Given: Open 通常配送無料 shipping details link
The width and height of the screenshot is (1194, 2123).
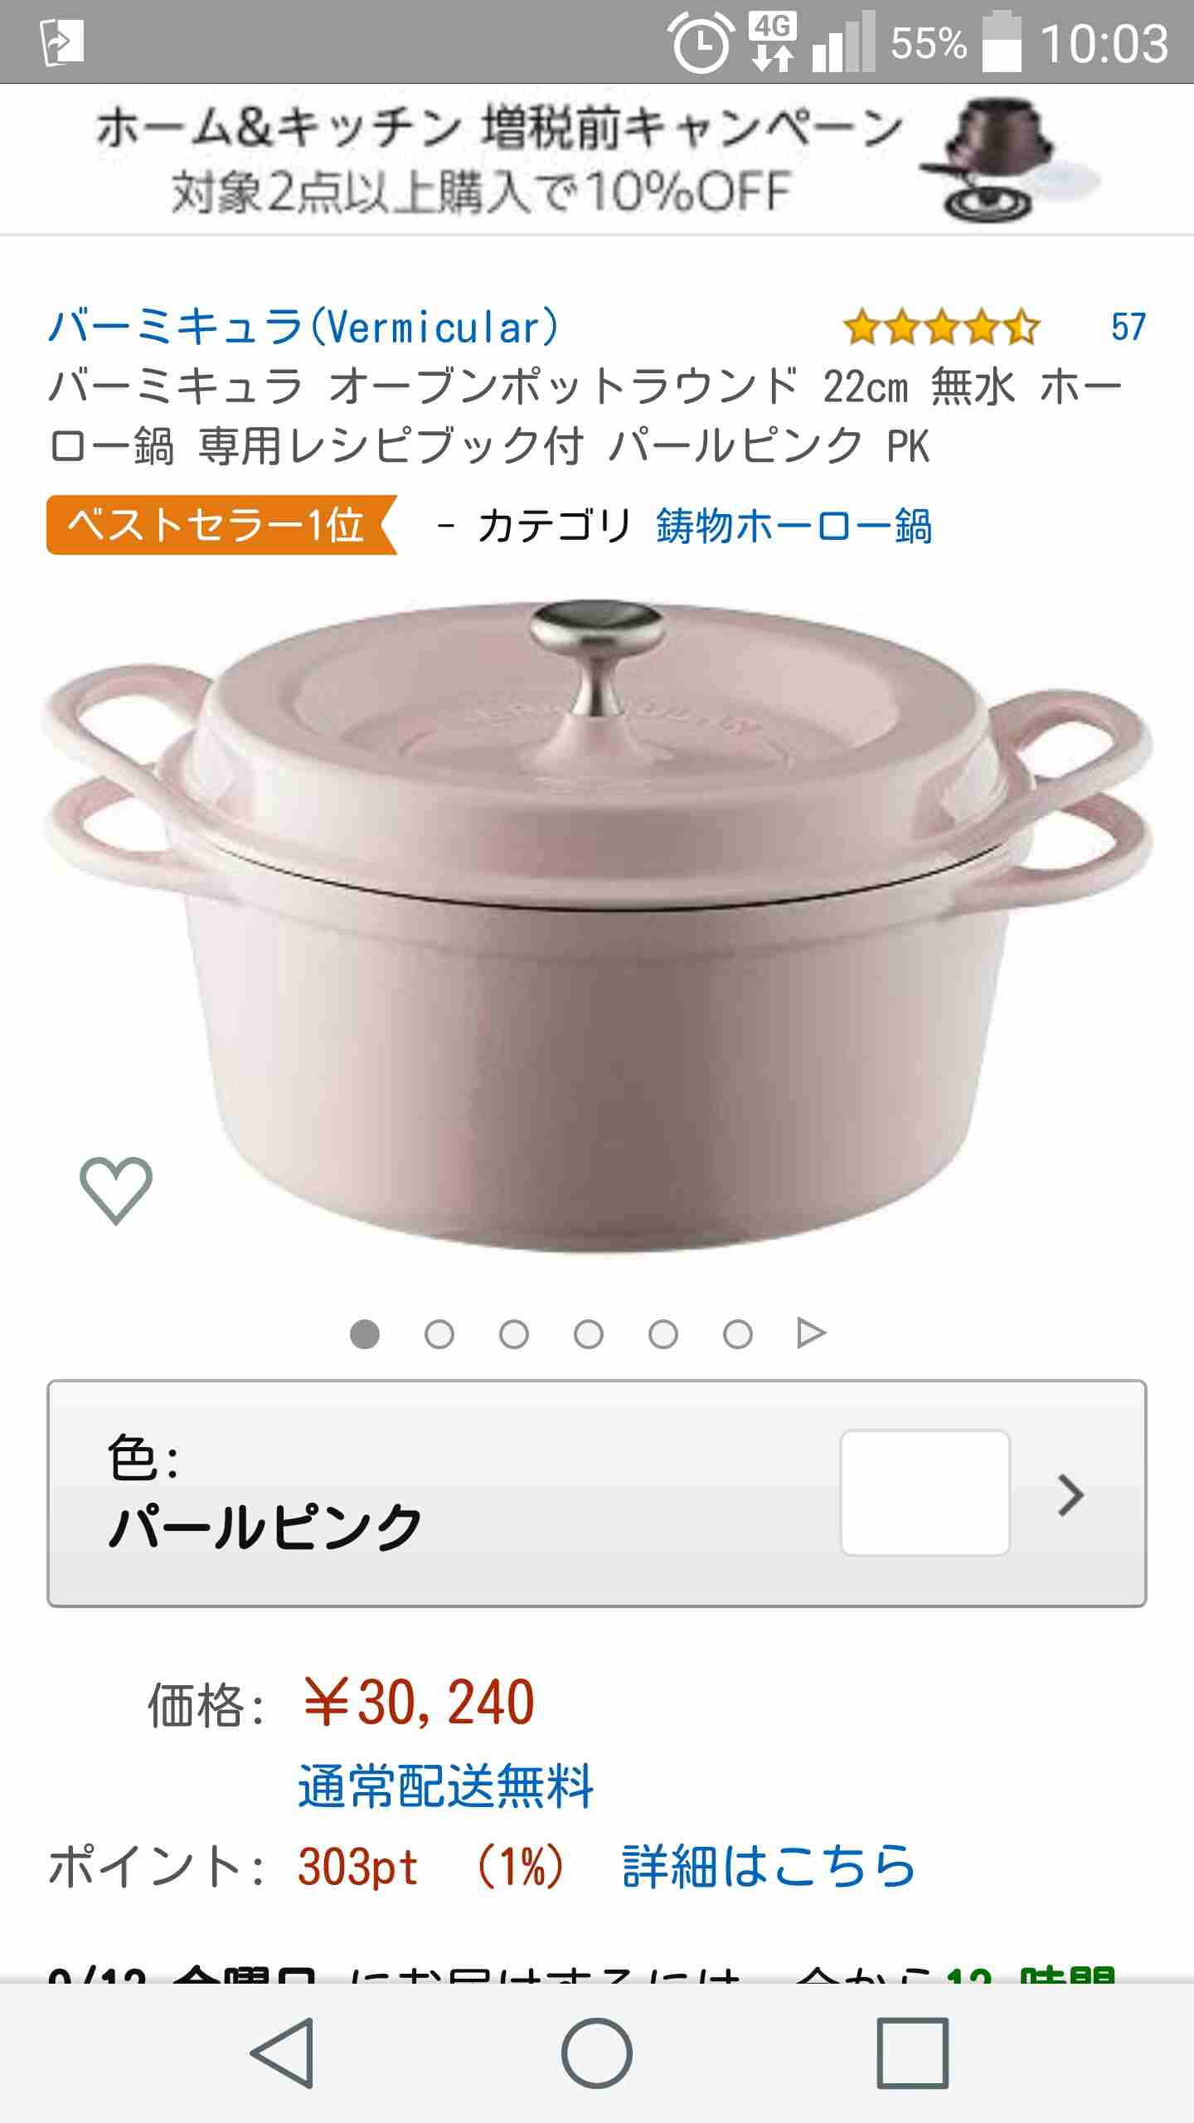Looking at the screenshot, I should point(446,1785).
